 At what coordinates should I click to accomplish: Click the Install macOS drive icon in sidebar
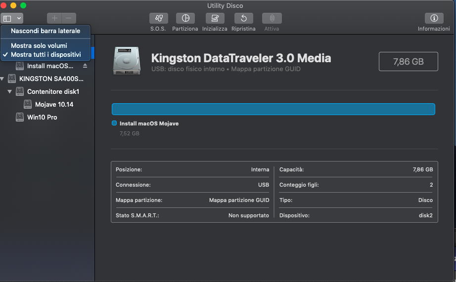tap(19, 66)
